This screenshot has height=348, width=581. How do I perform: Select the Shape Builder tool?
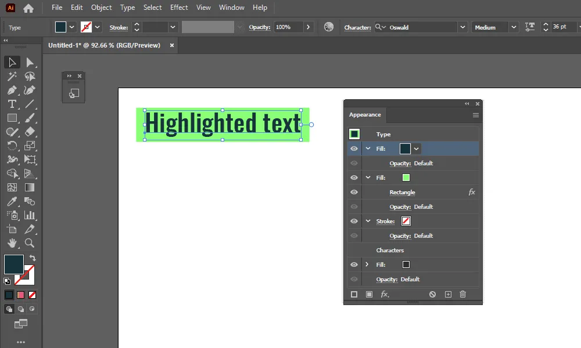pos(12,173)
